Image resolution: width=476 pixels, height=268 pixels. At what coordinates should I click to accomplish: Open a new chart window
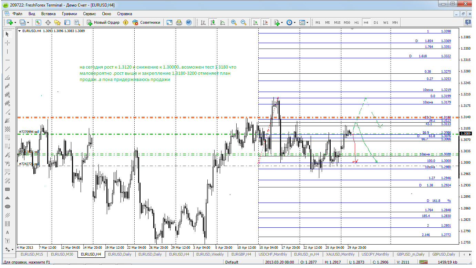click(9, 22)
